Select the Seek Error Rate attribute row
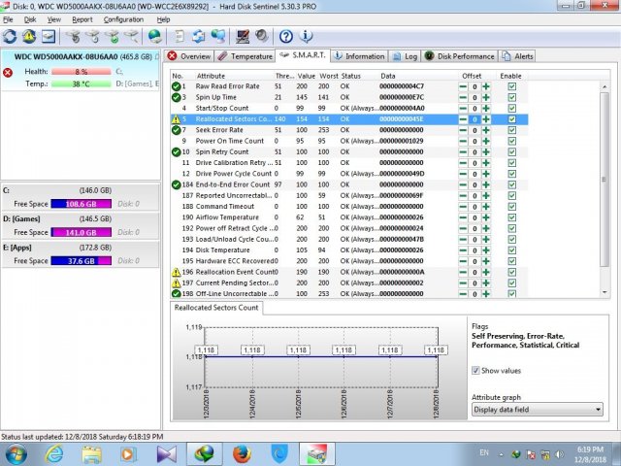This screenshot has width=621, height=466. pyautogui.click(x=217, y=130)
